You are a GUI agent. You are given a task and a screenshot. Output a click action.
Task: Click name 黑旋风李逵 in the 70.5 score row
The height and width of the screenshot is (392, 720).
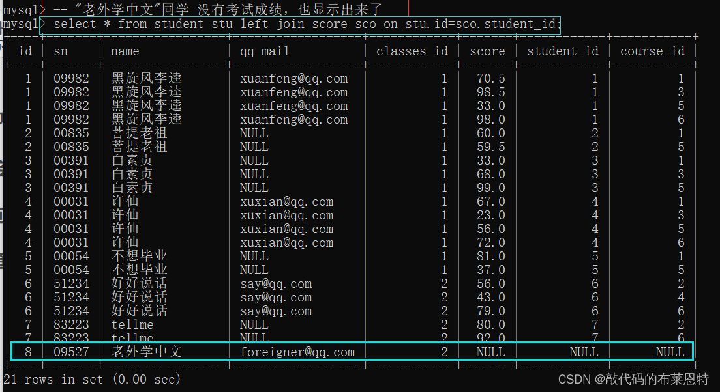click(x=147, y=78)
